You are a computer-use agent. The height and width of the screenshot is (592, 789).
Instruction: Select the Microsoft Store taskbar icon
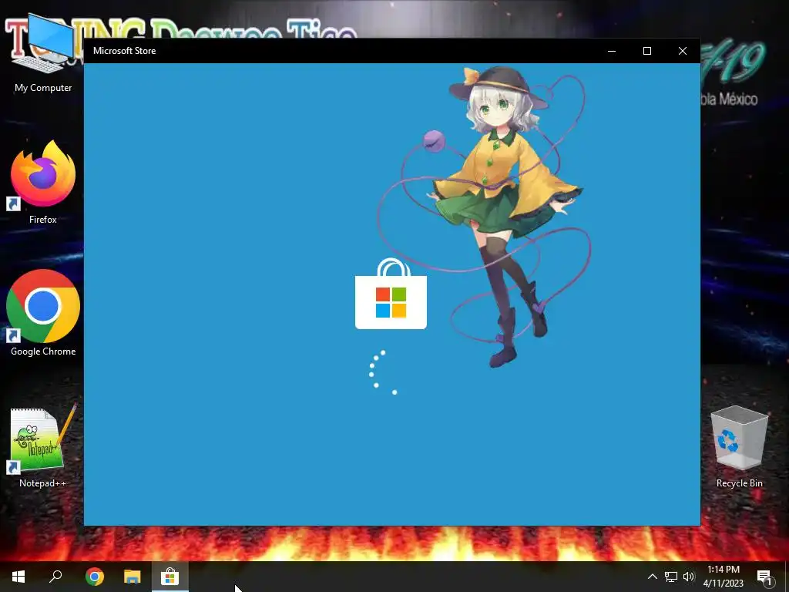coord(170,577)
